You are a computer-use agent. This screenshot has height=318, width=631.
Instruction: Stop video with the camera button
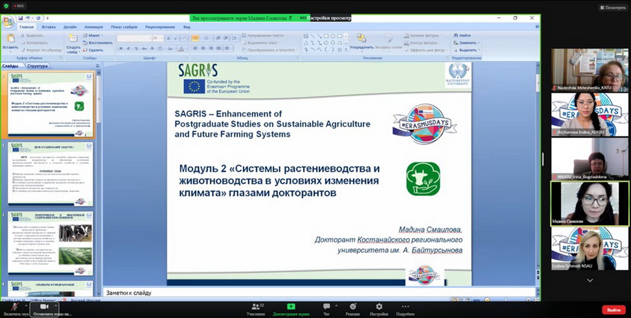pos(45,309)
